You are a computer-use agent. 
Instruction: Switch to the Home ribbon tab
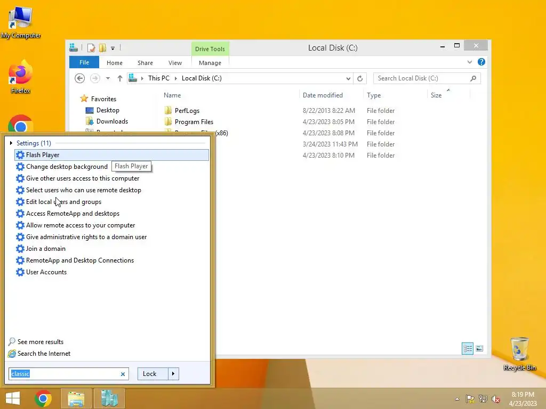(115, 63)
